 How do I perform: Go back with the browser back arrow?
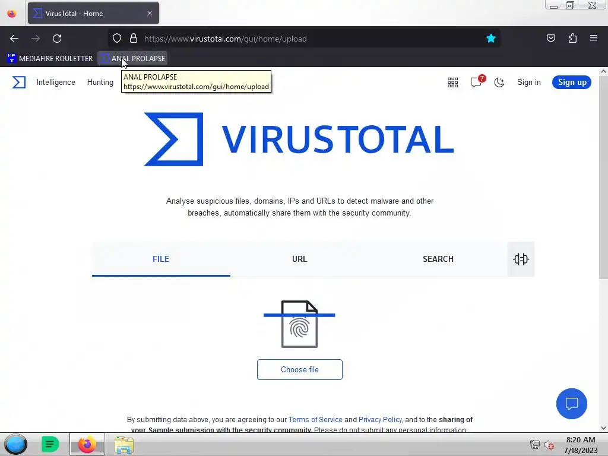coord(14,39)
